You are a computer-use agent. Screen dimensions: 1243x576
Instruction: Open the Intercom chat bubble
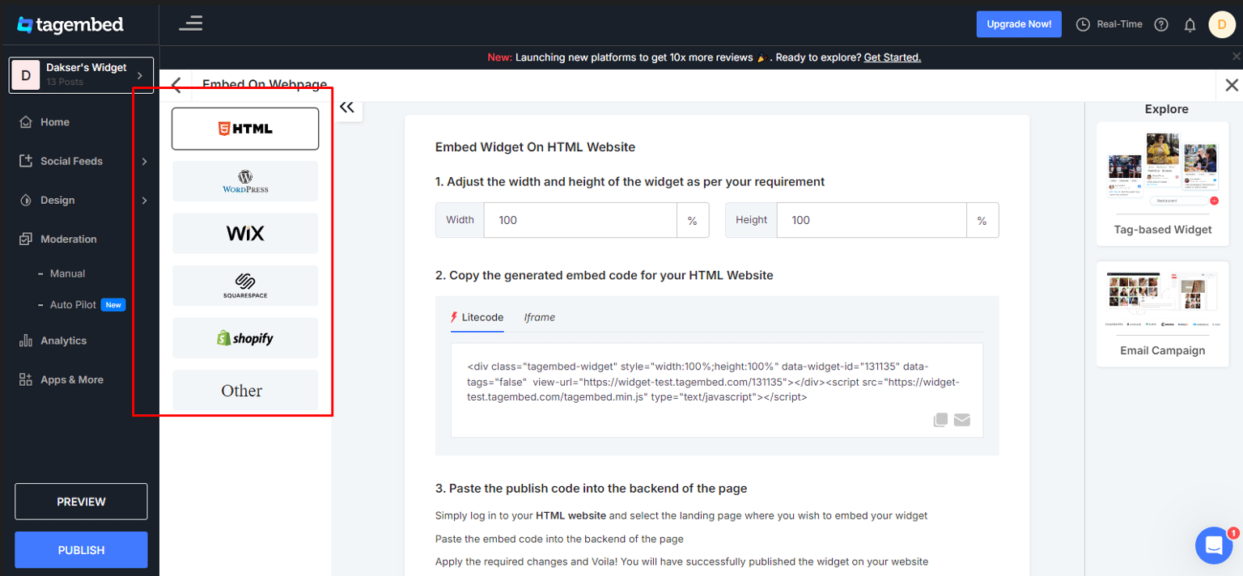[1213, 545]
